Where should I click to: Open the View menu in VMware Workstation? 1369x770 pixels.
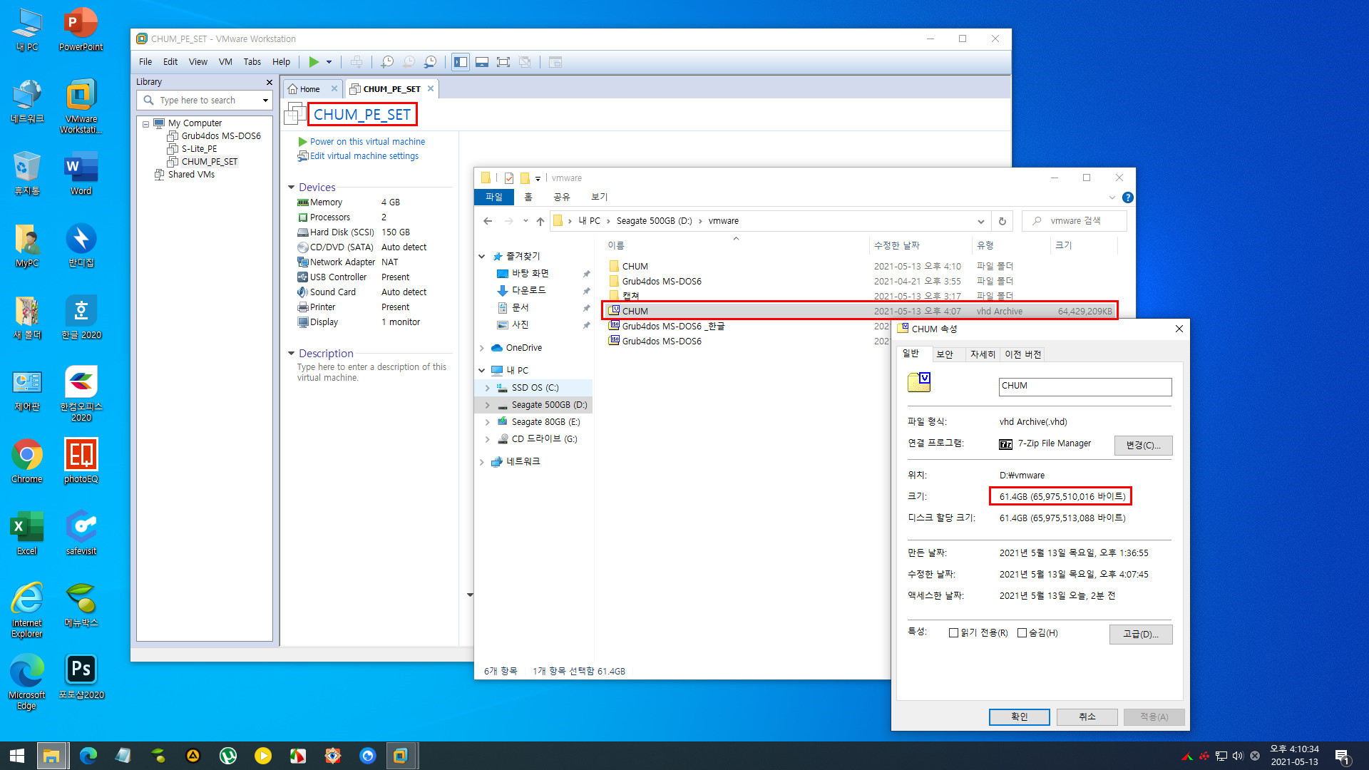click(x=198, y=62)
